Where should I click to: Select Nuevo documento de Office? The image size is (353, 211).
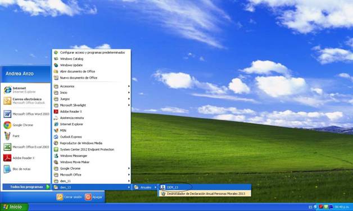click(x=92, y=78)
